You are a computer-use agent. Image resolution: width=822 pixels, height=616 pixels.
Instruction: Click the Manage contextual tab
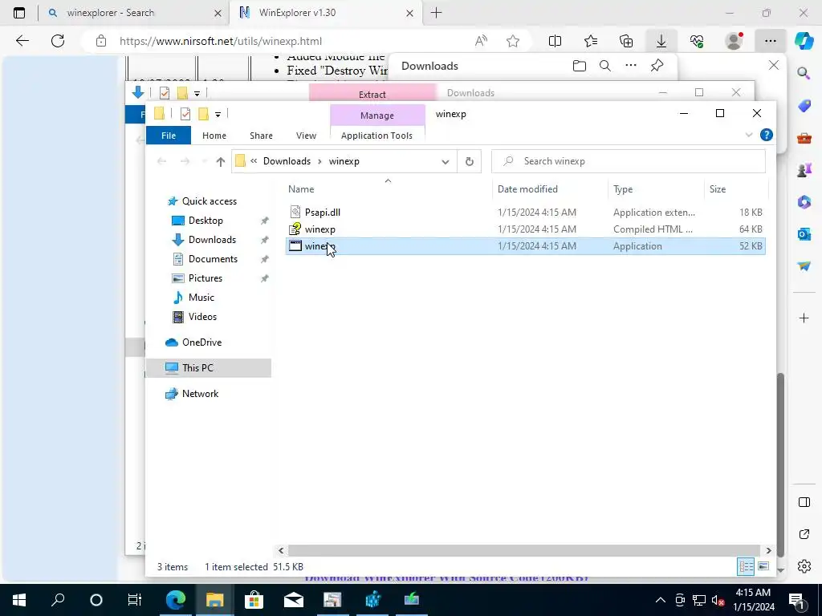[377, 115]
